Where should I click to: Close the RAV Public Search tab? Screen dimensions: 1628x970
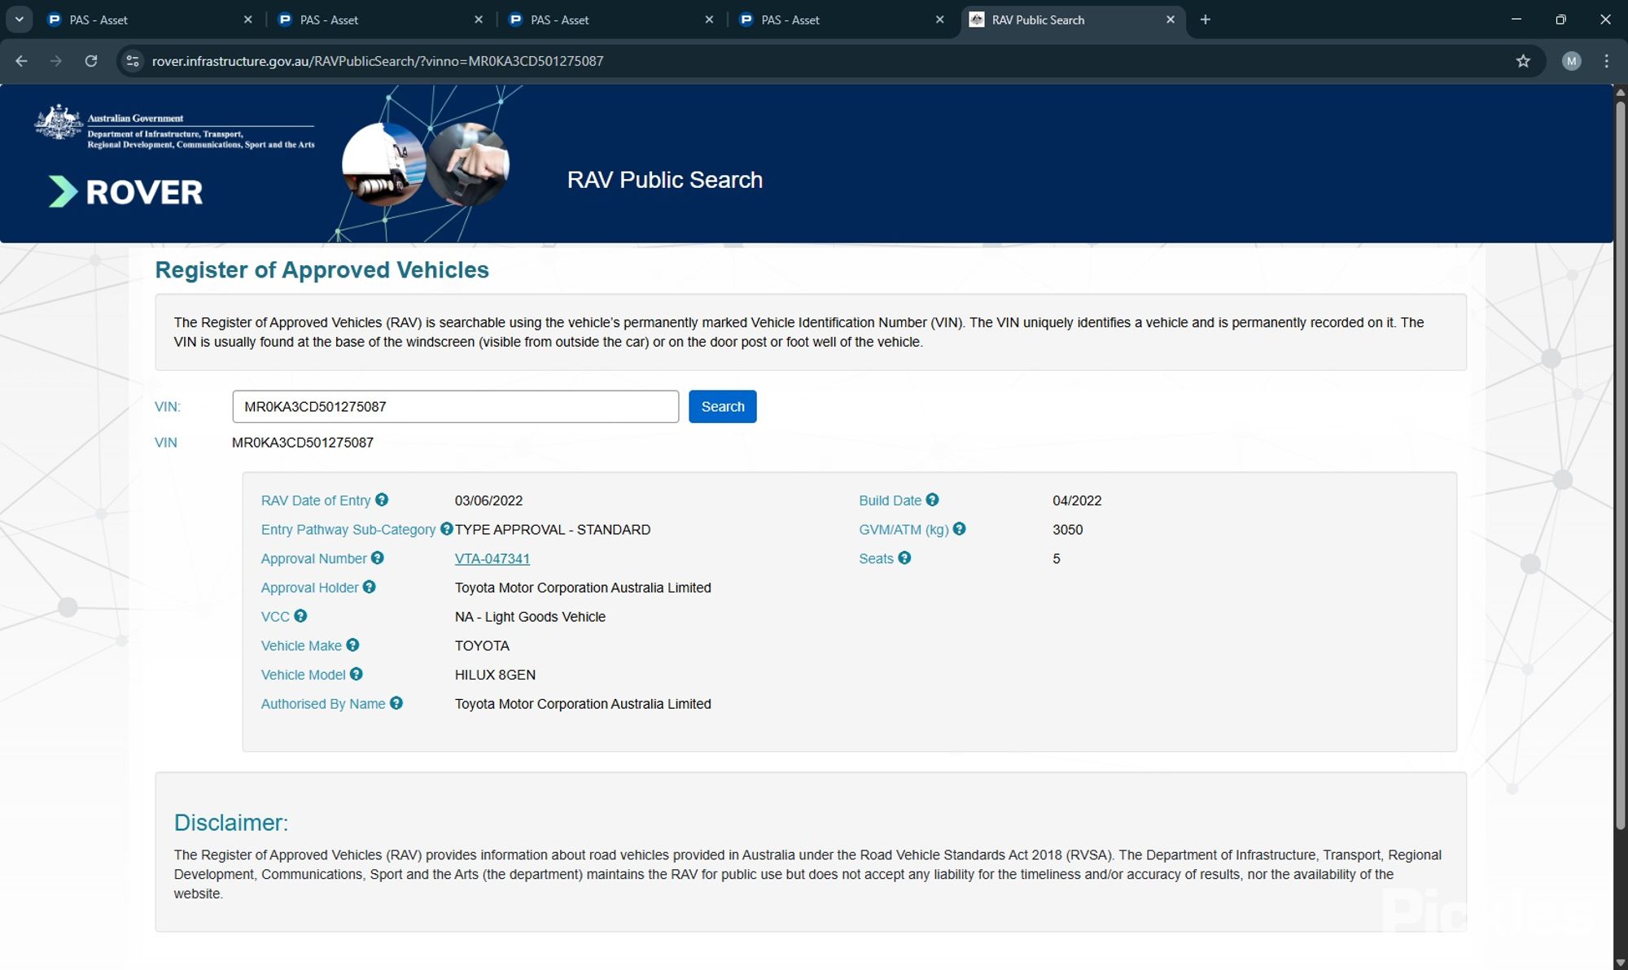pyautogui.click(x=1171, y=20)
